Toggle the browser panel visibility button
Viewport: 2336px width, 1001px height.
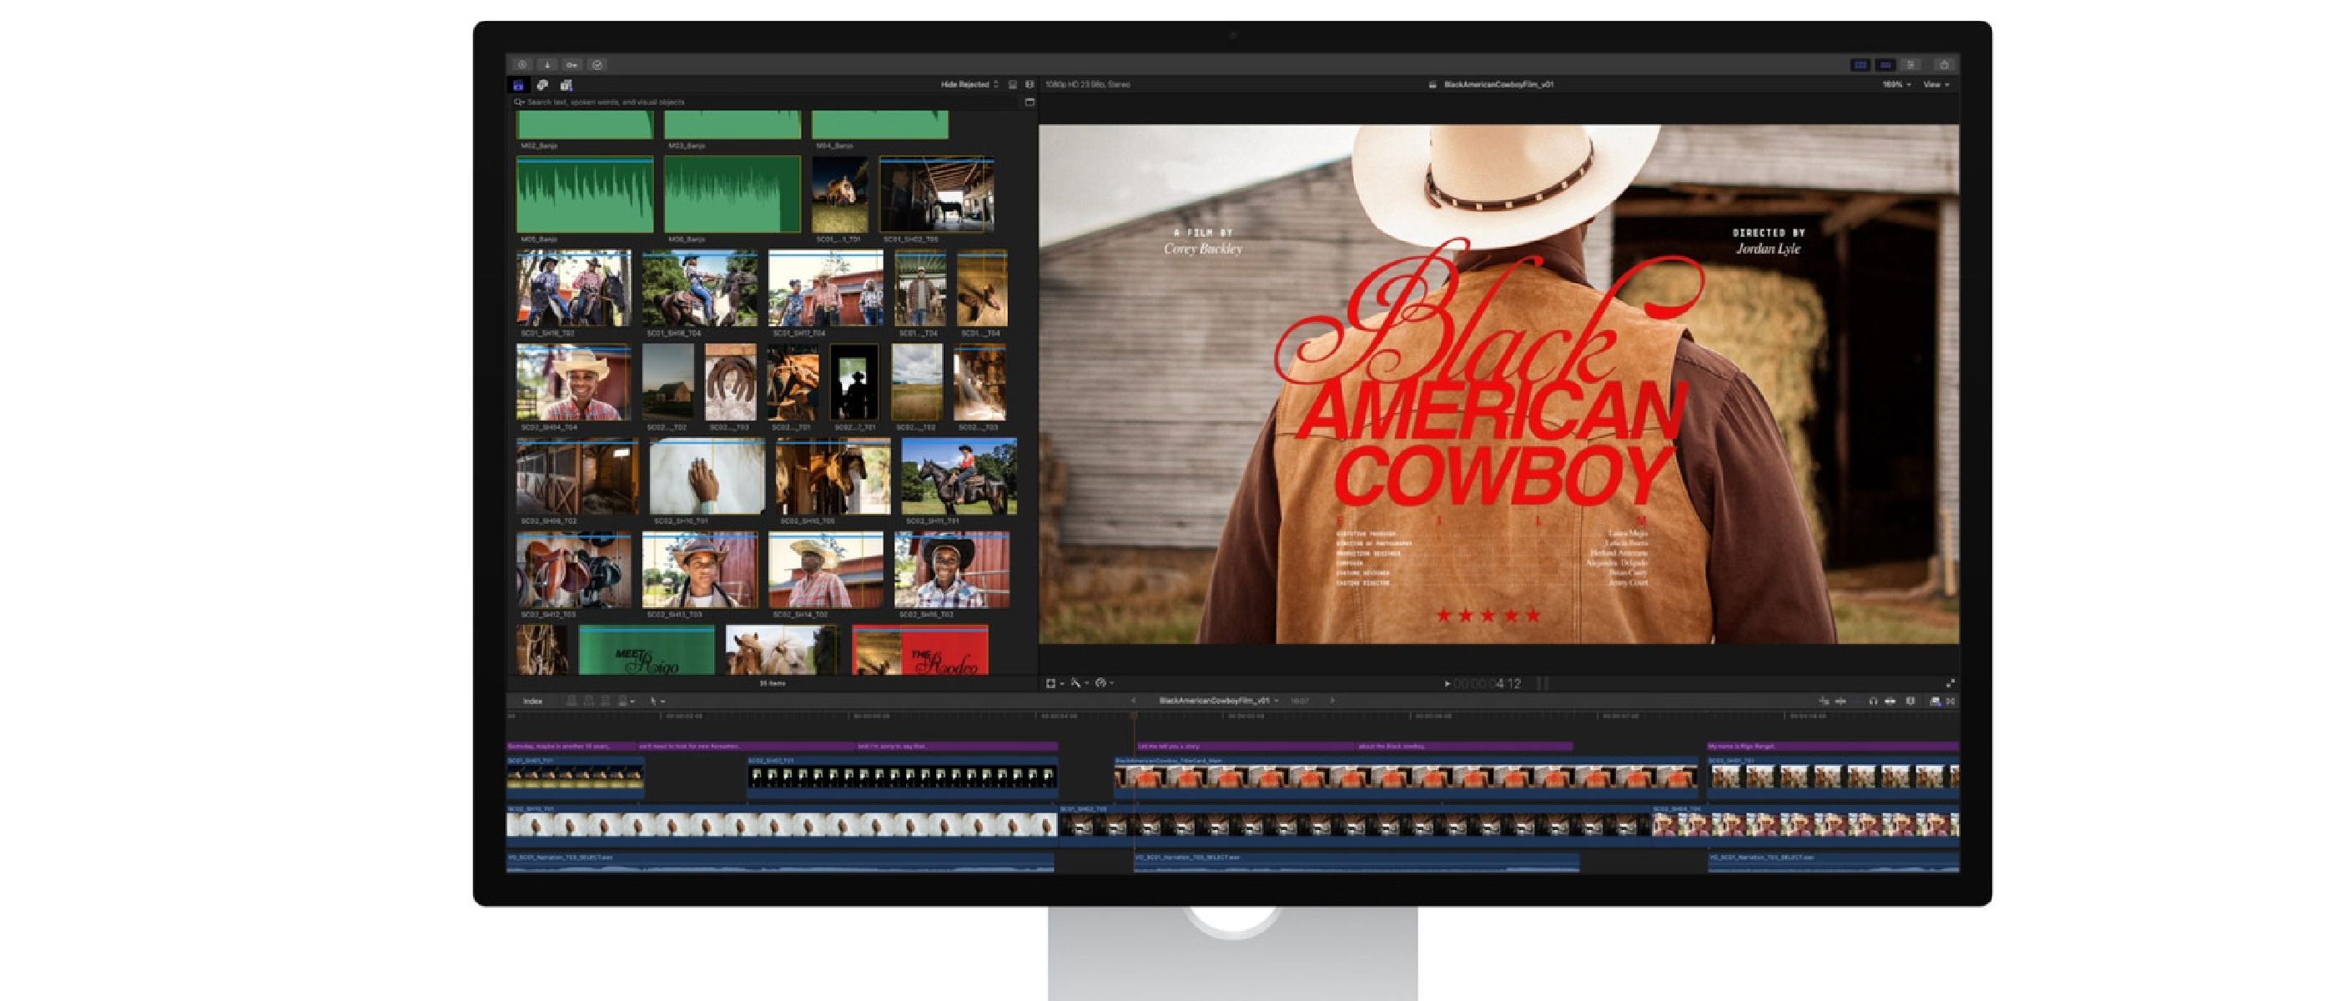(x=1860, y=64)
